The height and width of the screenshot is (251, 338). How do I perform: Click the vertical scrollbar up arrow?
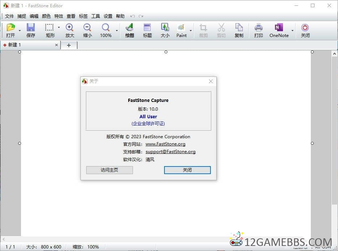click(334, 54)
